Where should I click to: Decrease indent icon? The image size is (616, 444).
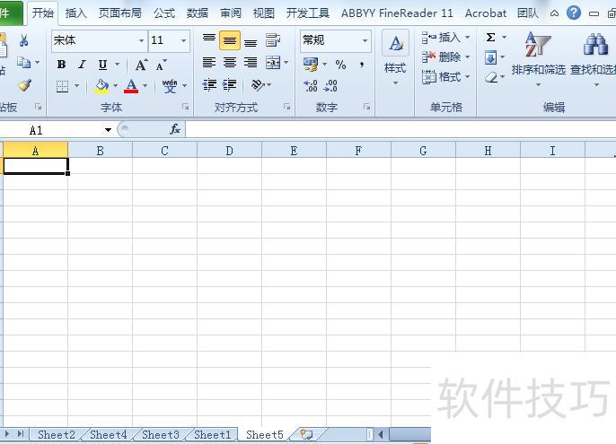coord(209,85)
